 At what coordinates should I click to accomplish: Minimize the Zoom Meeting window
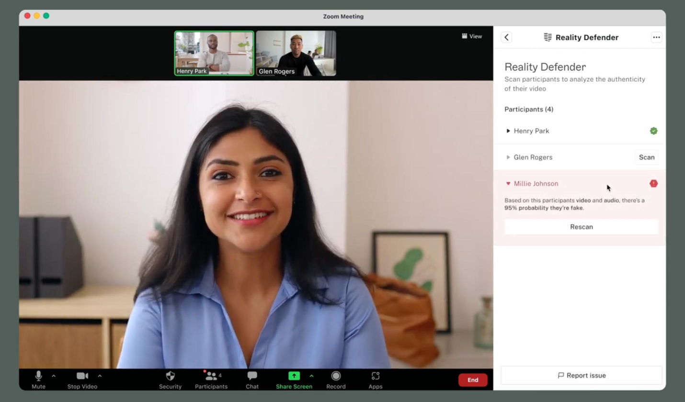pos(37,16)
